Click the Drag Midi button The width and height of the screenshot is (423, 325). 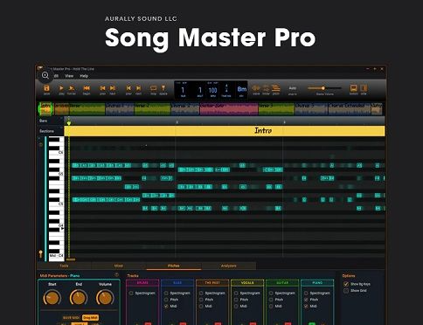pos(90,317)
